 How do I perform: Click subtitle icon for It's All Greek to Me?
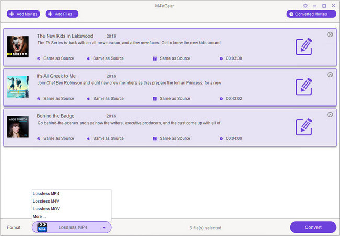coord(155,99)
